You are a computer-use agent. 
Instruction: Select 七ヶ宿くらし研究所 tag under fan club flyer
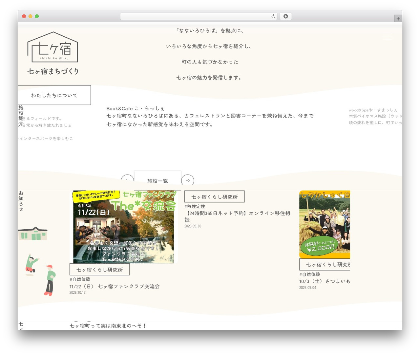coord(99,270)
